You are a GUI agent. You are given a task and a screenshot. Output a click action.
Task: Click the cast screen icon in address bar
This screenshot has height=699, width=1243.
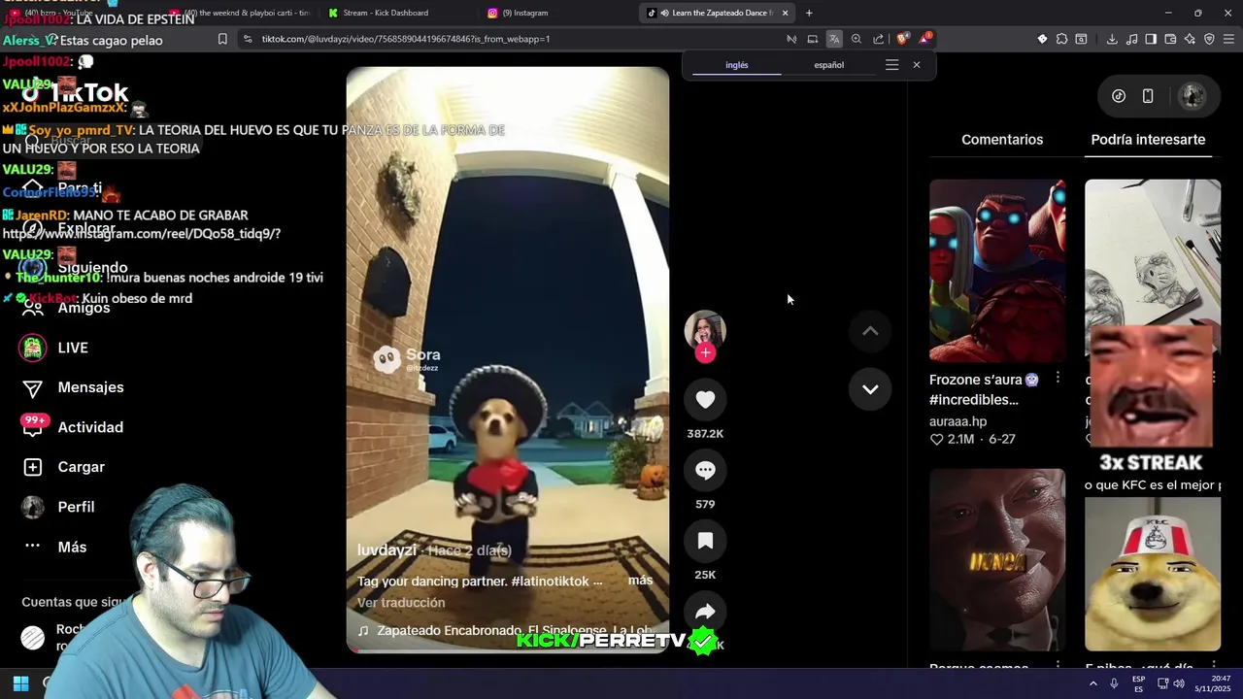(813, 39)
